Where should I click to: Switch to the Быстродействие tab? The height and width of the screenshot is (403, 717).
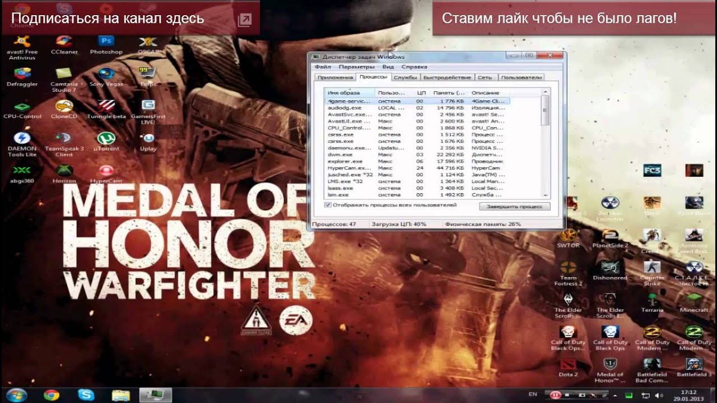[447, 77]
